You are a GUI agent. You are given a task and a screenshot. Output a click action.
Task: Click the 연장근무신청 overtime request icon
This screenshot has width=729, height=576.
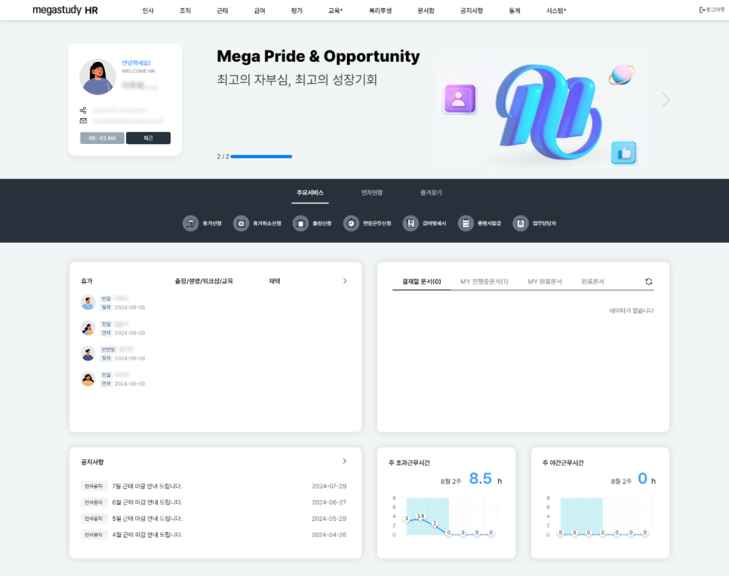pos(351,224)
